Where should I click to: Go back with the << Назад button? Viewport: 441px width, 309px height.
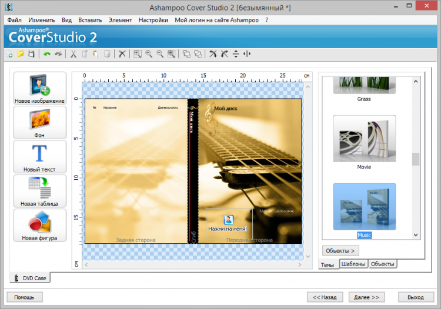[x=325, y=297]
